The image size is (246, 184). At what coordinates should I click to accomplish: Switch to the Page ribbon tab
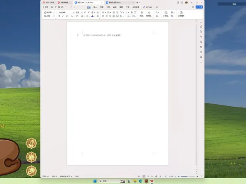point(101,7)
